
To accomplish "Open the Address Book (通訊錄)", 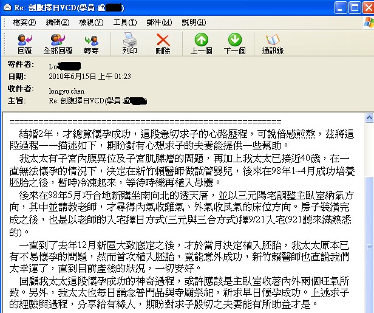I will [x=273, y=44].
